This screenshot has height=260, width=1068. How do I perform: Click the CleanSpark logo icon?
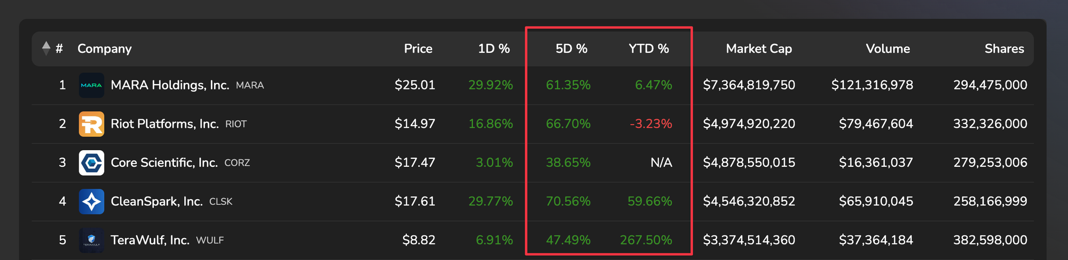pos(91,201)
